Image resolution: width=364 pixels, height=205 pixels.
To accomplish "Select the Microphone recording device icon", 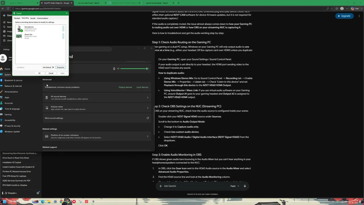I will tap(20, 28).
